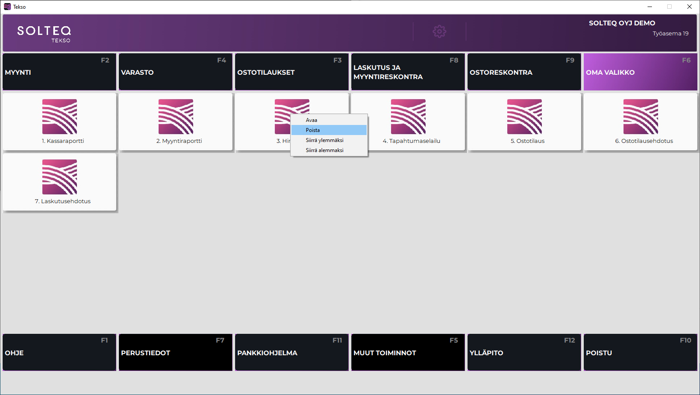Select Poista in the context menu
700x395 pixels.
(313, 130)
